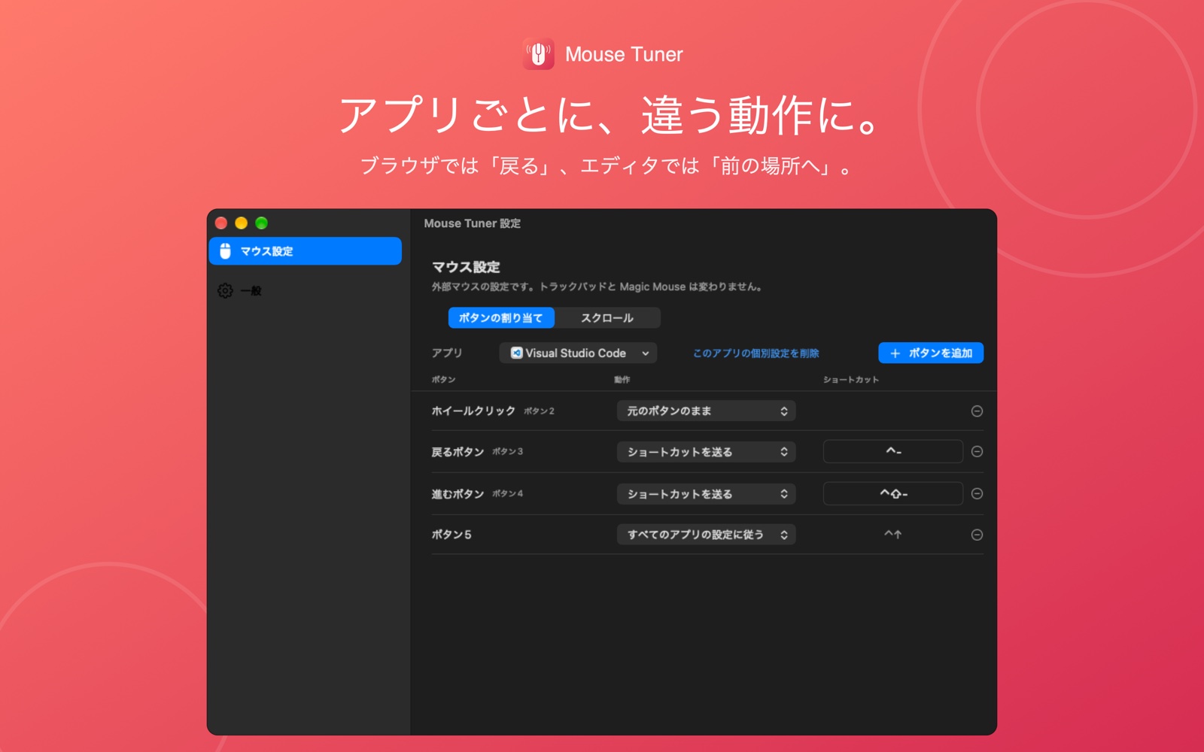Switch to スクロール tab

607,318
